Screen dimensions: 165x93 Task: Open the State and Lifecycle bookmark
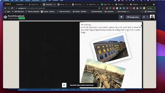[x=64, y=12]
